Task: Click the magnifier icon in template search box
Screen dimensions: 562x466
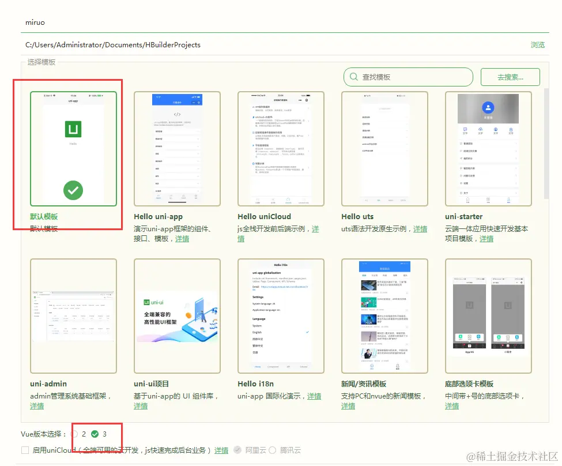Action: [x=354, y=77]
